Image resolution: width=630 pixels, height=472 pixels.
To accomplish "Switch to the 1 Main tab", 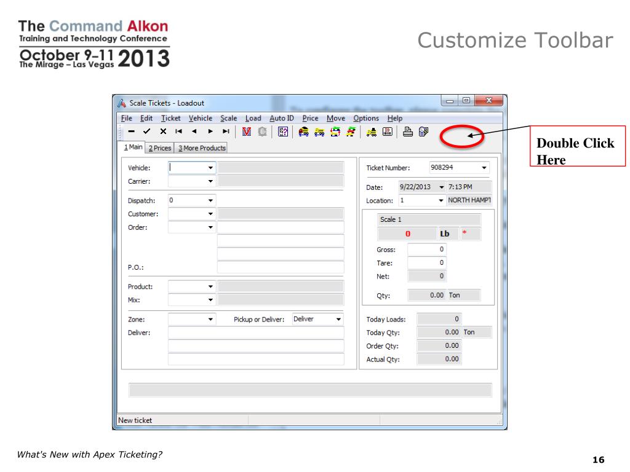I will point(133,147).
